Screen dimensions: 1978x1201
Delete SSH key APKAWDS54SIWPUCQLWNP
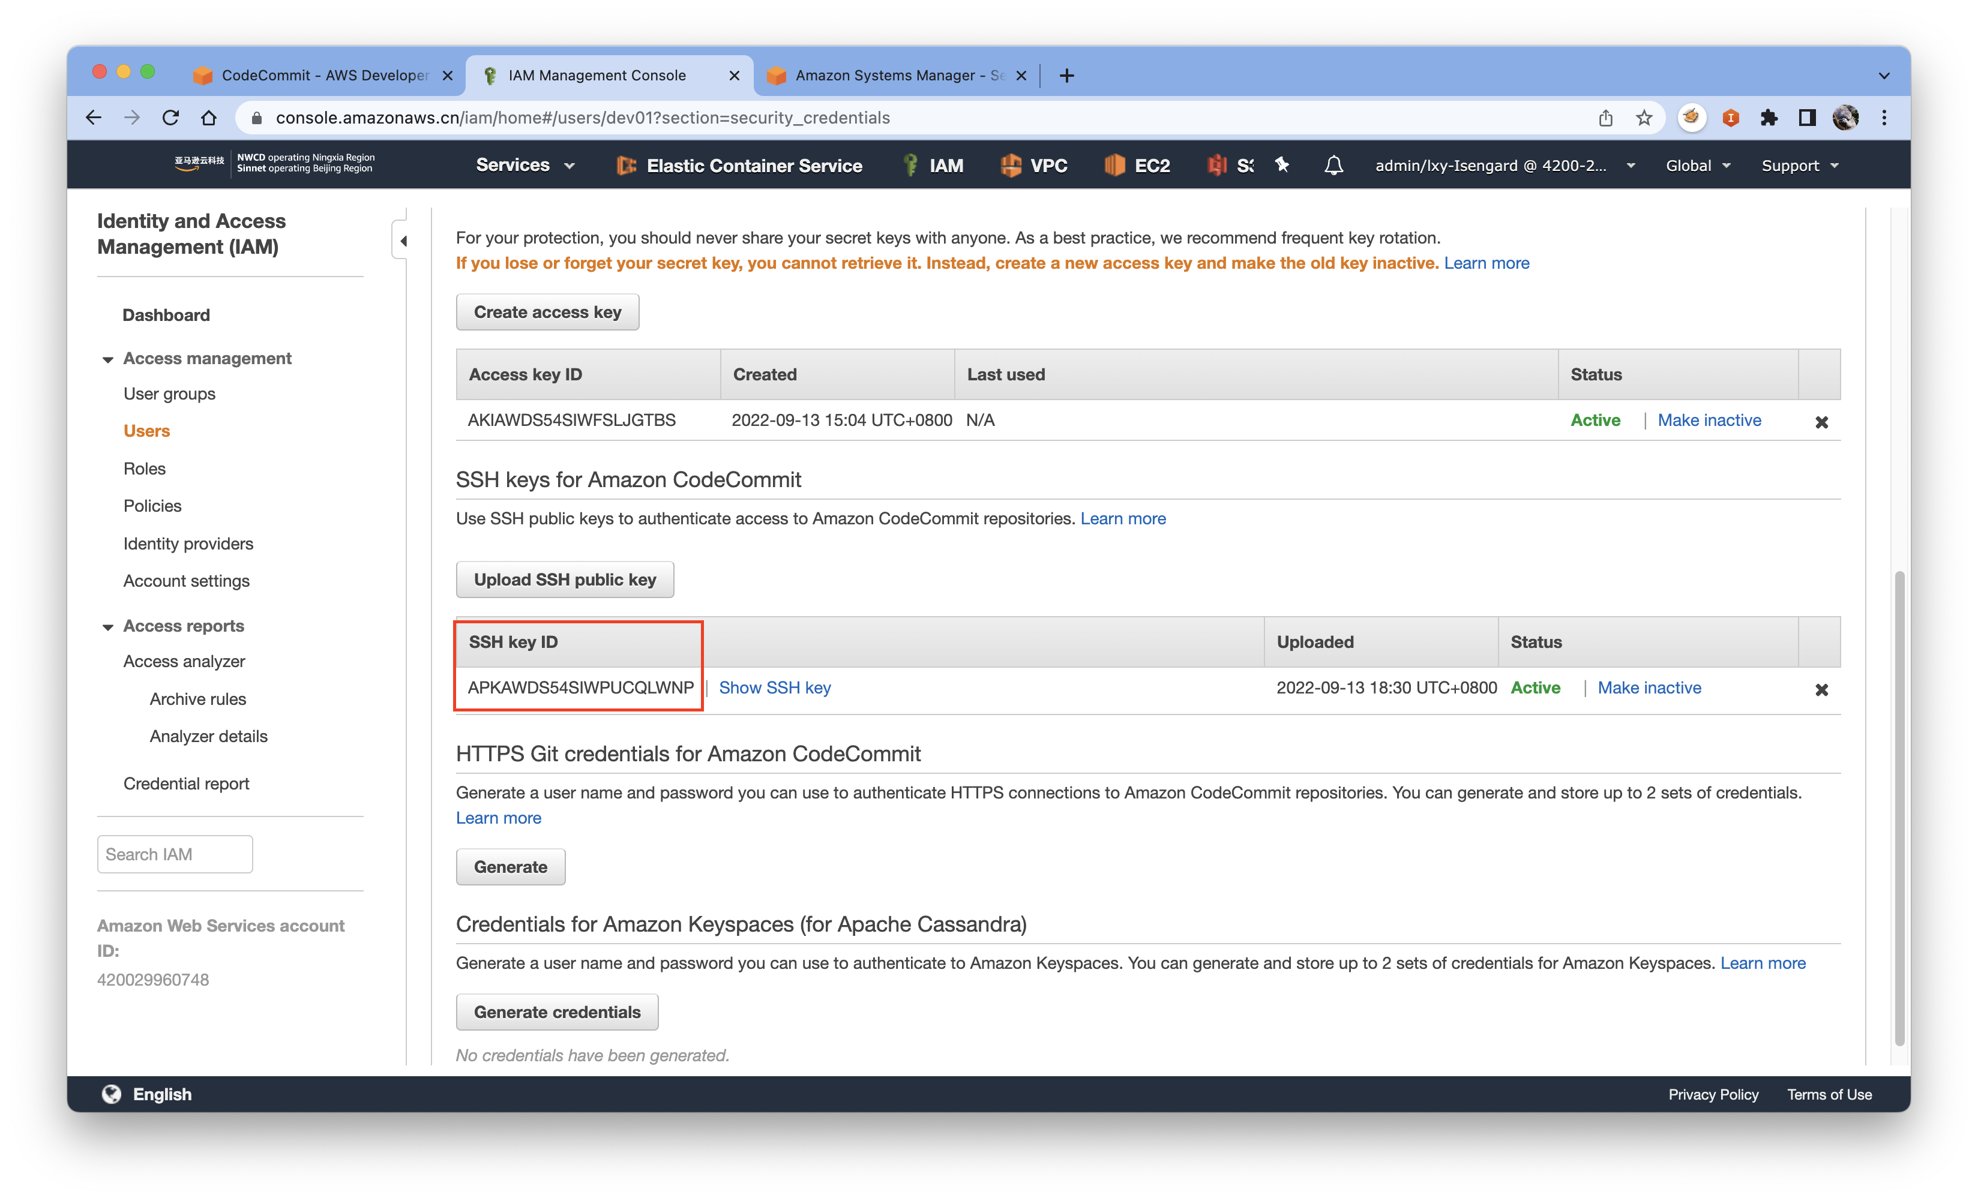tap(1821, 690)
